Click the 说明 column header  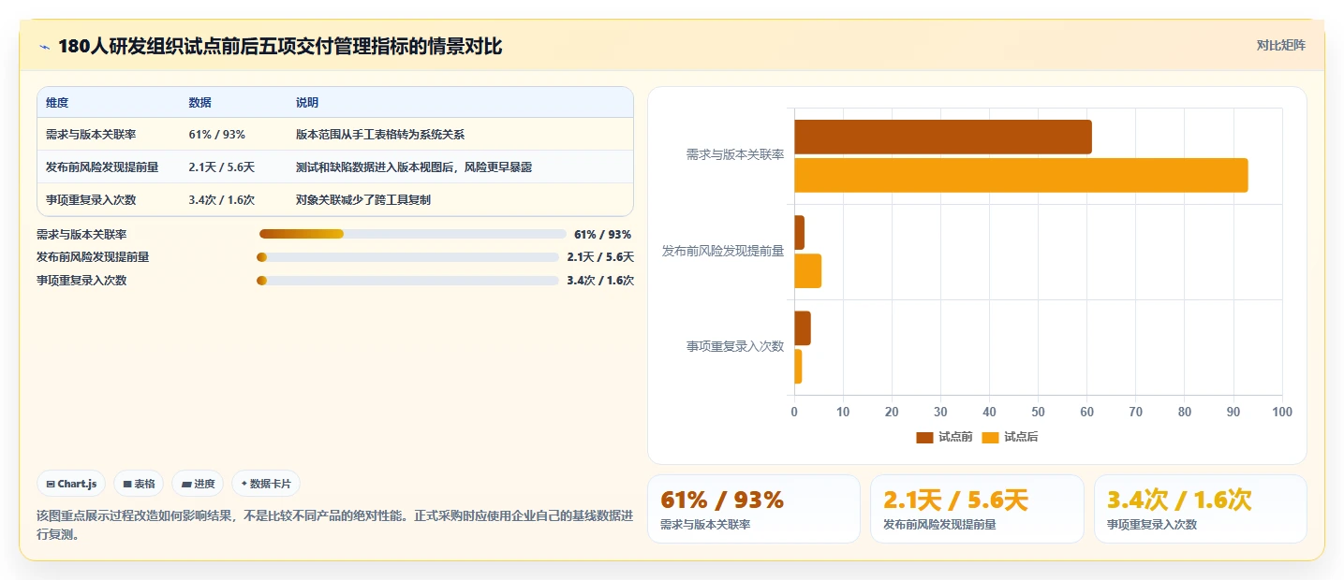click(x=307, y=103)
